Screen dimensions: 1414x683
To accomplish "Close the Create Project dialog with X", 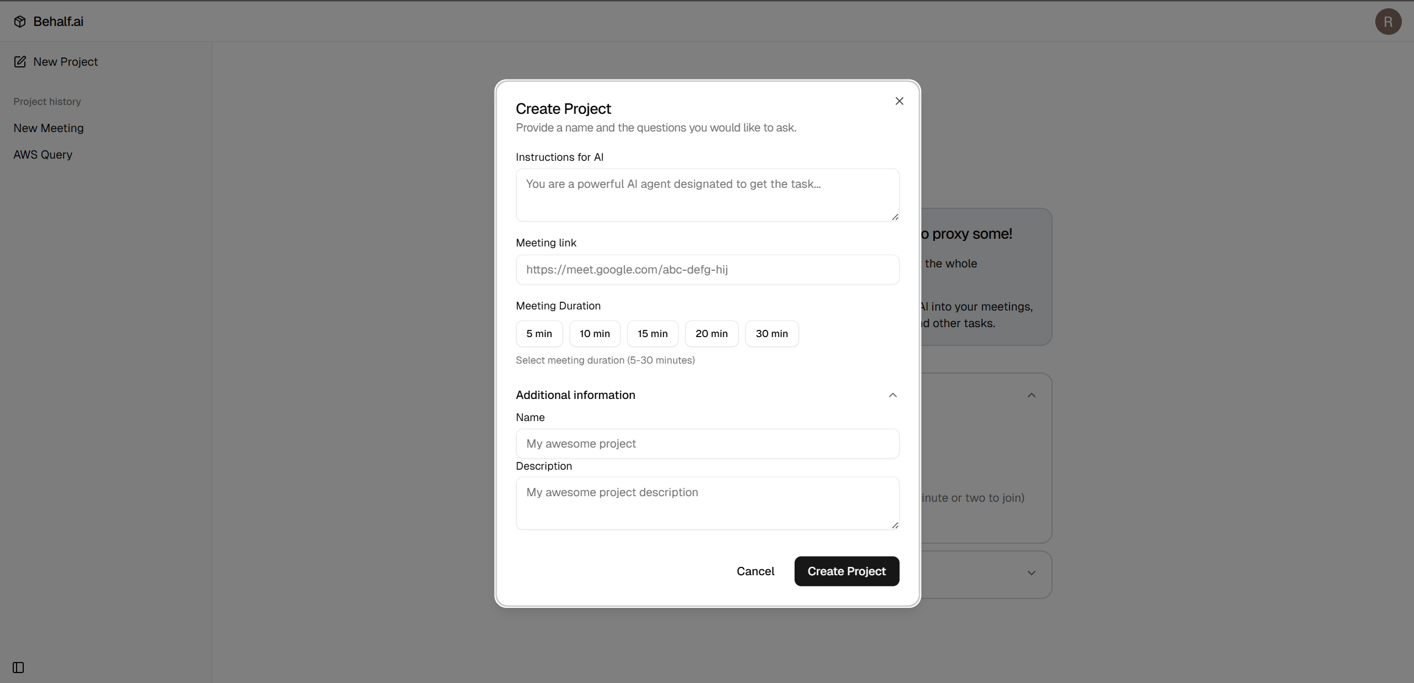I will tap(899, 101).
